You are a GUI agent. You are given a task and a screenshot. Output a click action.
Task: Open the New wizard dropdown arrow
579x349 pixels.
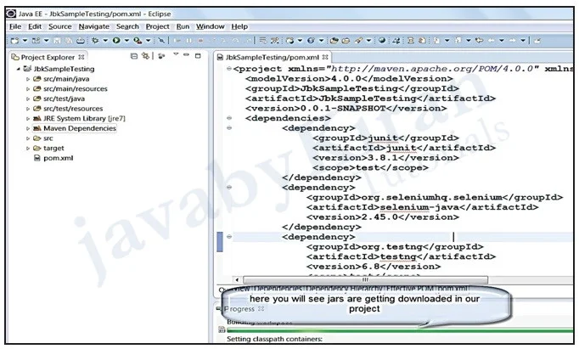25,41
